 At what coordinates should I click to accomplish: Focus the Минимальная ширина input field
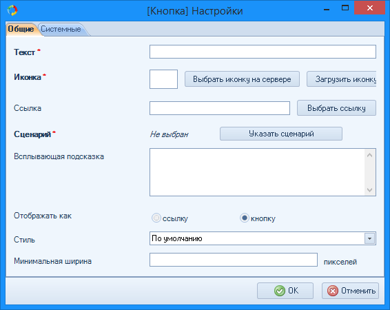(234, 260)
